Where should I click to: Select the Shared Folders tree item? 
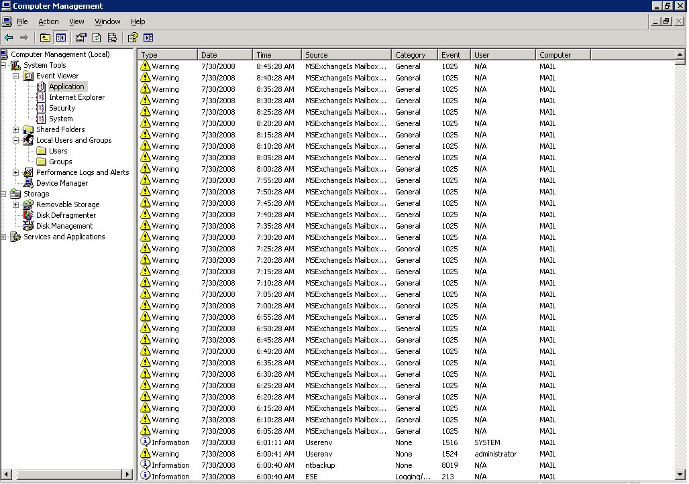[x=60, y=129]
